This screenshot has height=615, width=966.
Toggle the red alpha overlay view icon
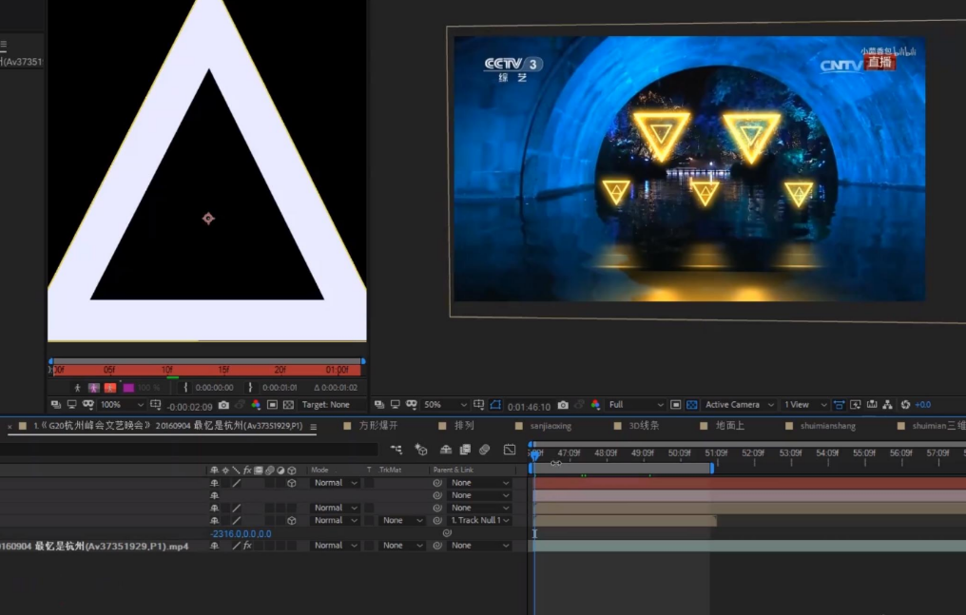pos(110,388)
